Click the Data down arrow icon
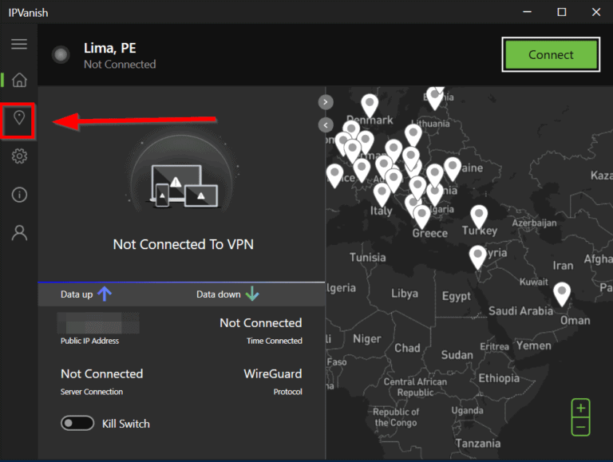The width and height of the screenshot is (613, 462). click(x=252, y=294)
